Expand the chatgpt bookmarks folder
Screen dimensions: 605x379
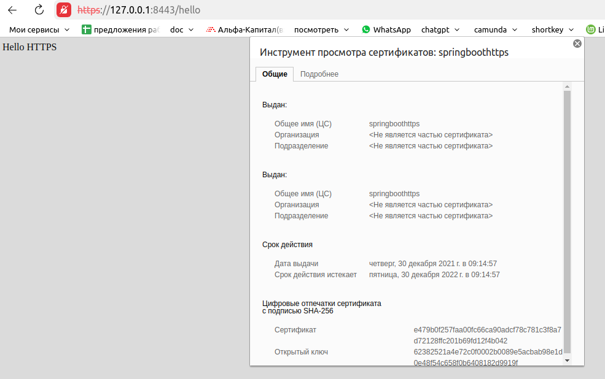tap(440, 29)
